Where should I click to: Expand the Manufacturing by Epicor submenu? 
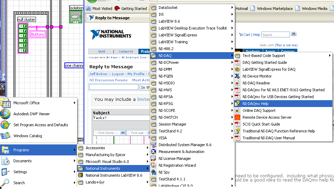(x=113, y=155)
